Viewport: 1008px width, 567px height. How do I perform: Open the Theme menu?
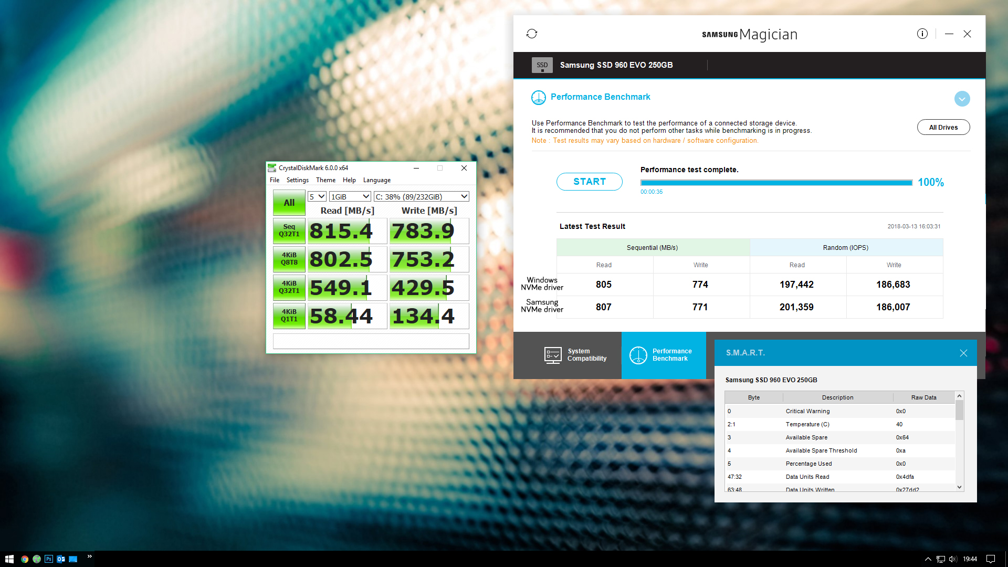325,180
